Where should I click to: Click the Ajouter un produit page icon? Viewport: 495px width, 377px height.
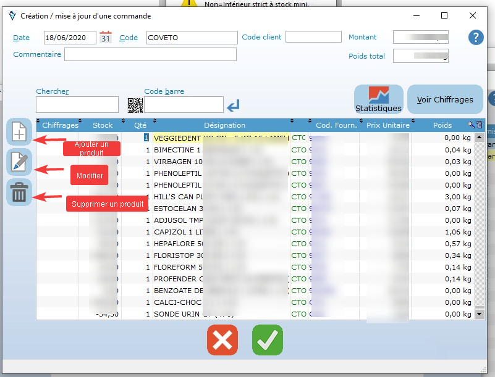pyautogui.click(x=19, y=131)
